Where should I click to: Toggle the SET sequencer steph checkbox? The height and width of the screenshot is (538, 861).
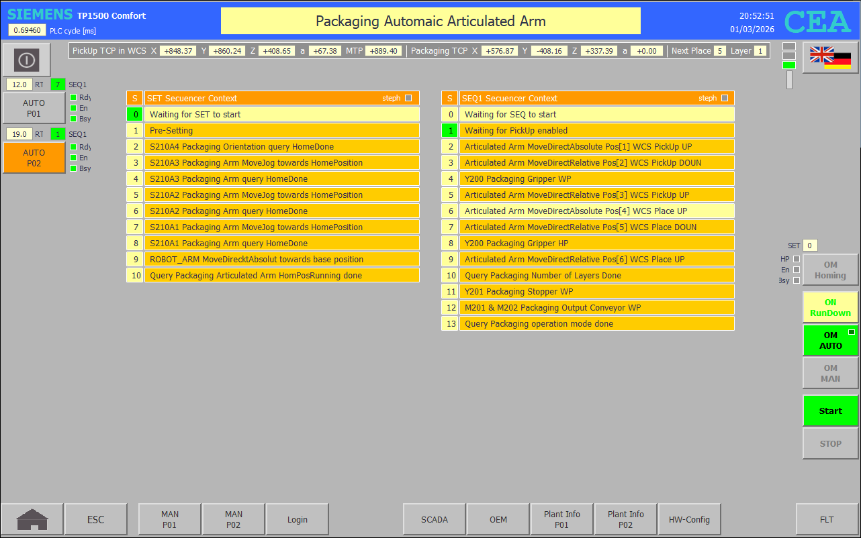point(408,98)
